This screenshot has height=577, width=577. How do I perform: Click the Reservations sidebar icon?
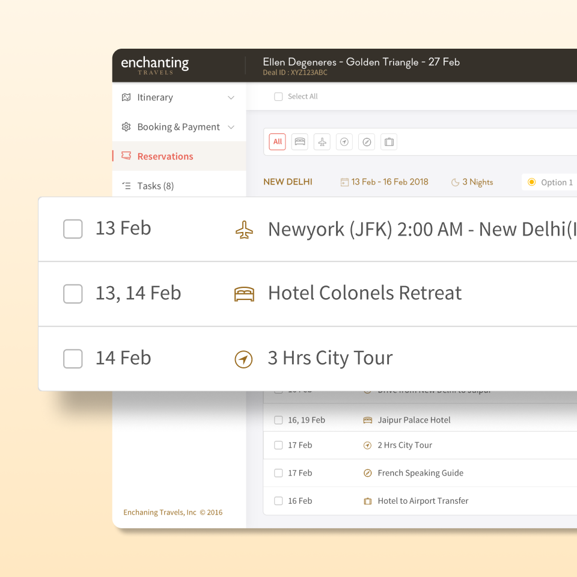(x=126, y=156)
